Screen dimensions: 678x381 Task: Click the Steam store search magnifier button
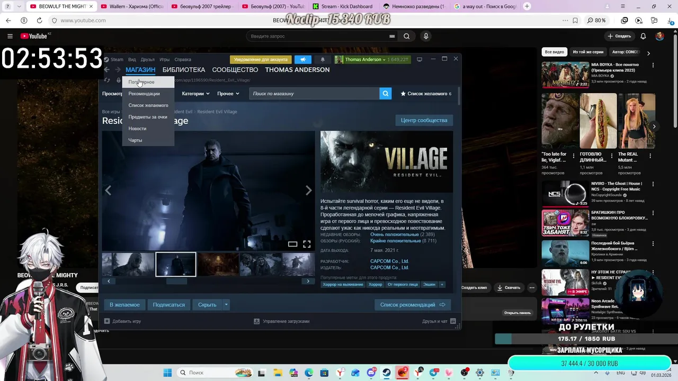click(x=385, y=94)
